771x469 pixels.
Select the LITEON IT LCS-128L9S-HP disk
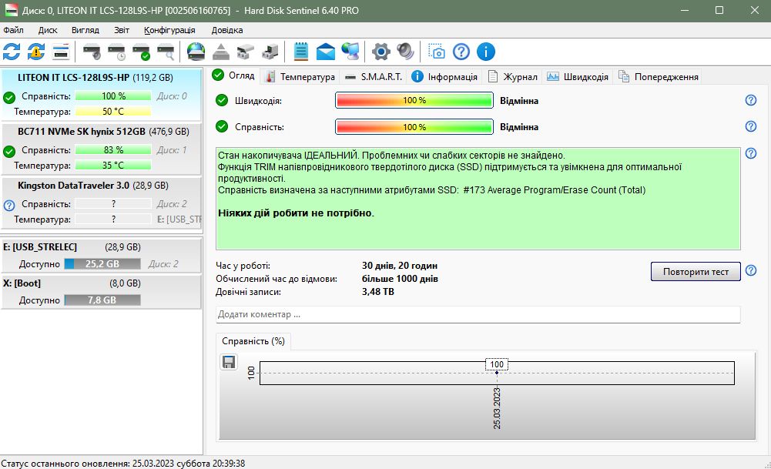click(x=102, y=95)
